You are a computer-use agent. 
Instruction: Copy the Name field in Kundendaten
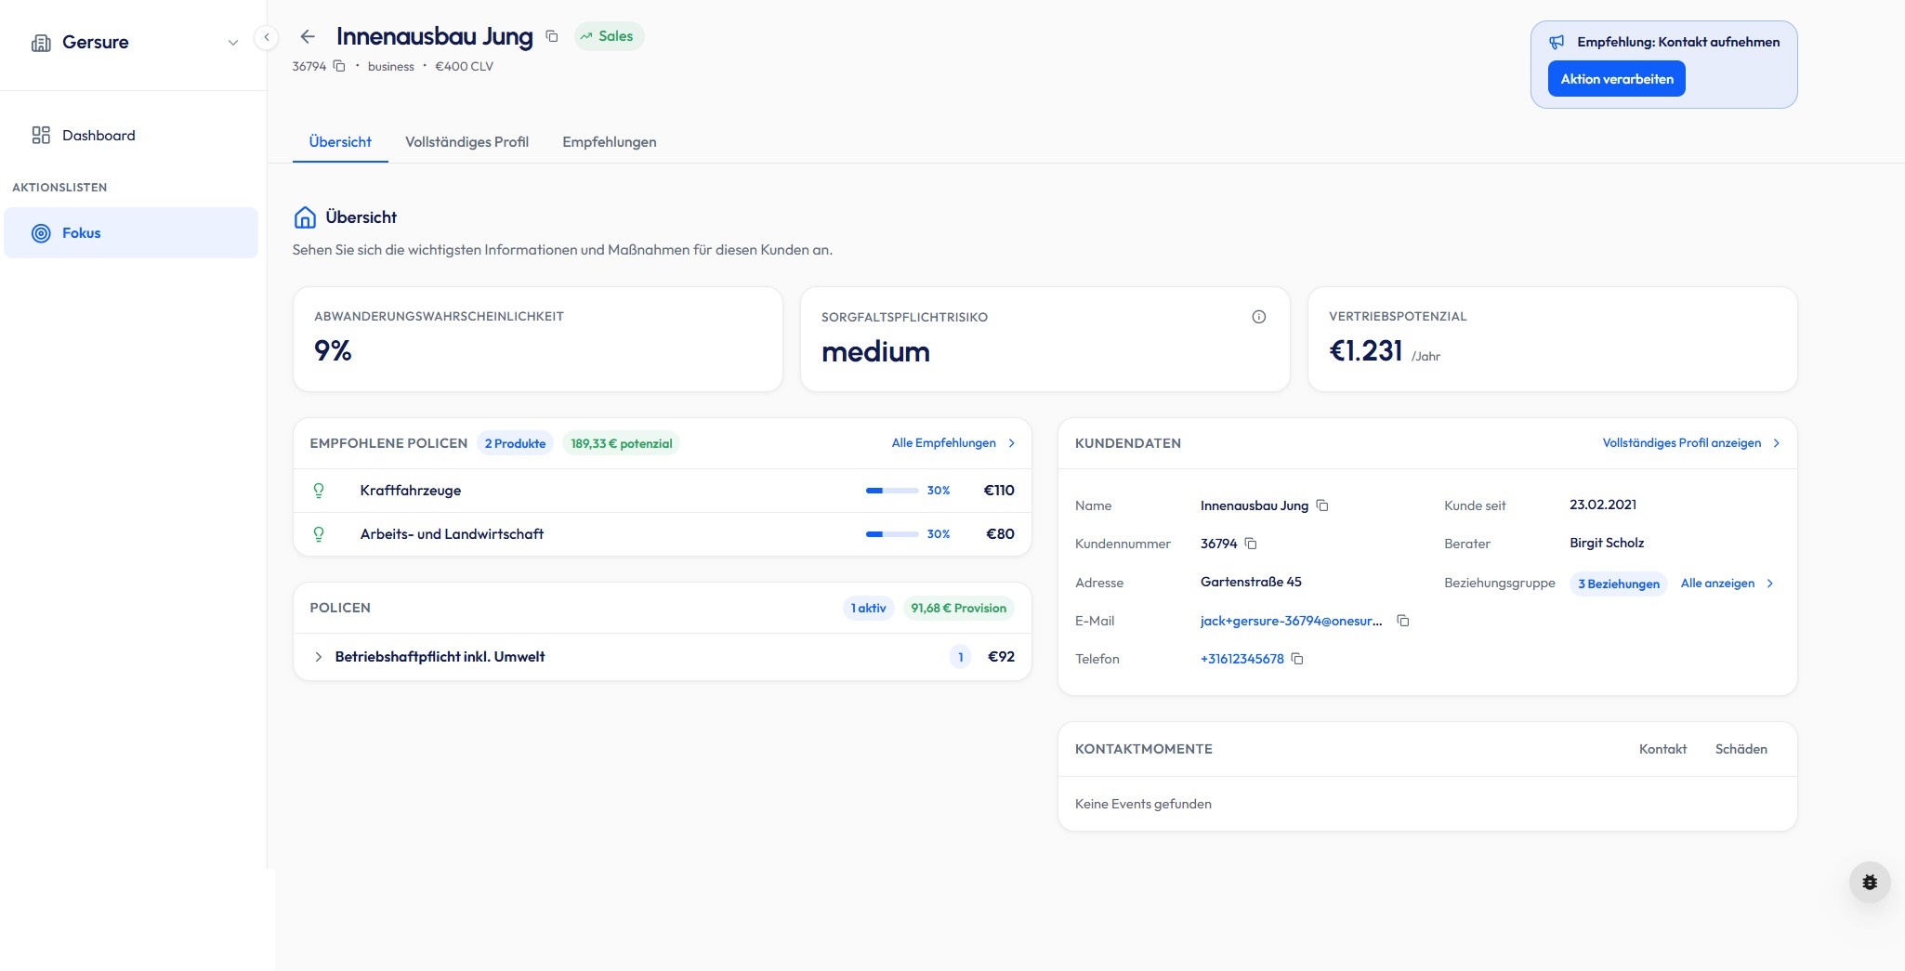point(1322,505)
